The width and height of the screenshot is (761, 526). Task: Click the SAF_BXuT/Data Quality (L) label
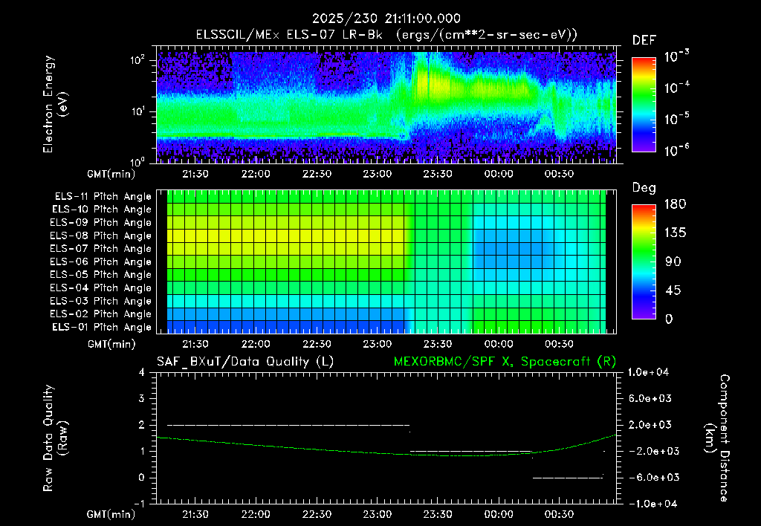coord(245,362)
